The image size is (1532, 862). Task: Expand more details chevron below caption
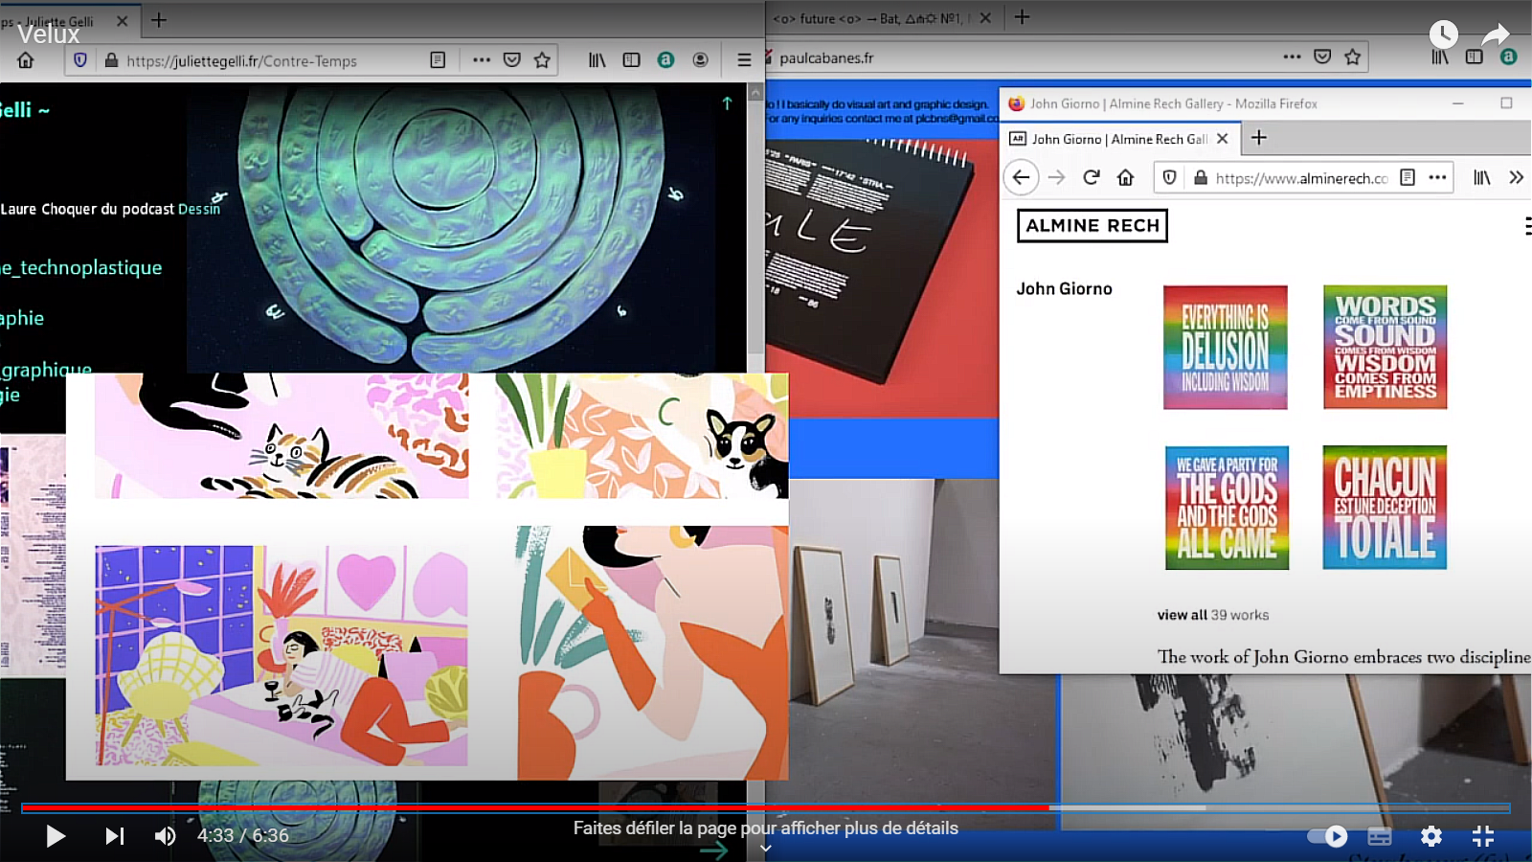[765, 848]
